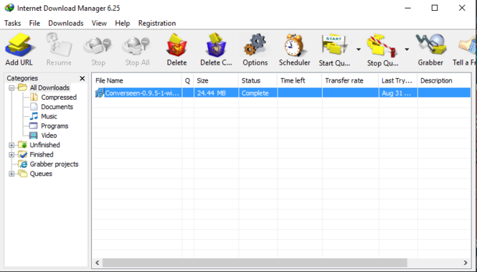Open the Downloads menu
The image size is (477, 272).
(66, 23)
